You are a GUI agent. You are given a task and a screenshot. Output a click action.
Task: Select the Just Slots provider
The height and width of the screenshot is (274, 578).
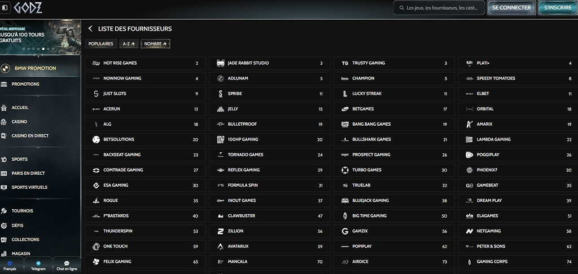click(x=145, y=94)
